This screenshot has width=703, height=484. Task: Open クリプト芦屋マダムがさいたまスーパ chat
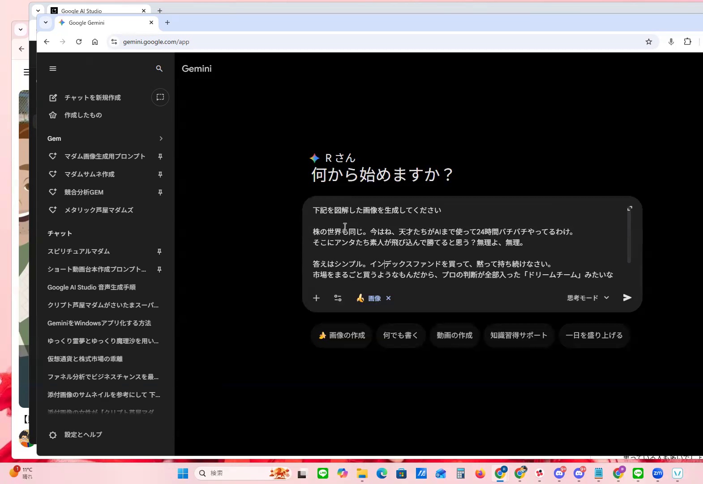tap(103, 305)
